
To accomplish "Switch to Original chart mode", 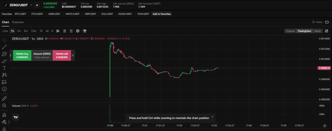I will coord(290,31).
